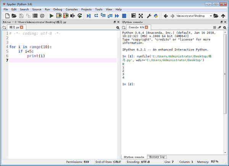229x166 pixels.
Task: Open the Tools menu
Action: coord(99,9)
